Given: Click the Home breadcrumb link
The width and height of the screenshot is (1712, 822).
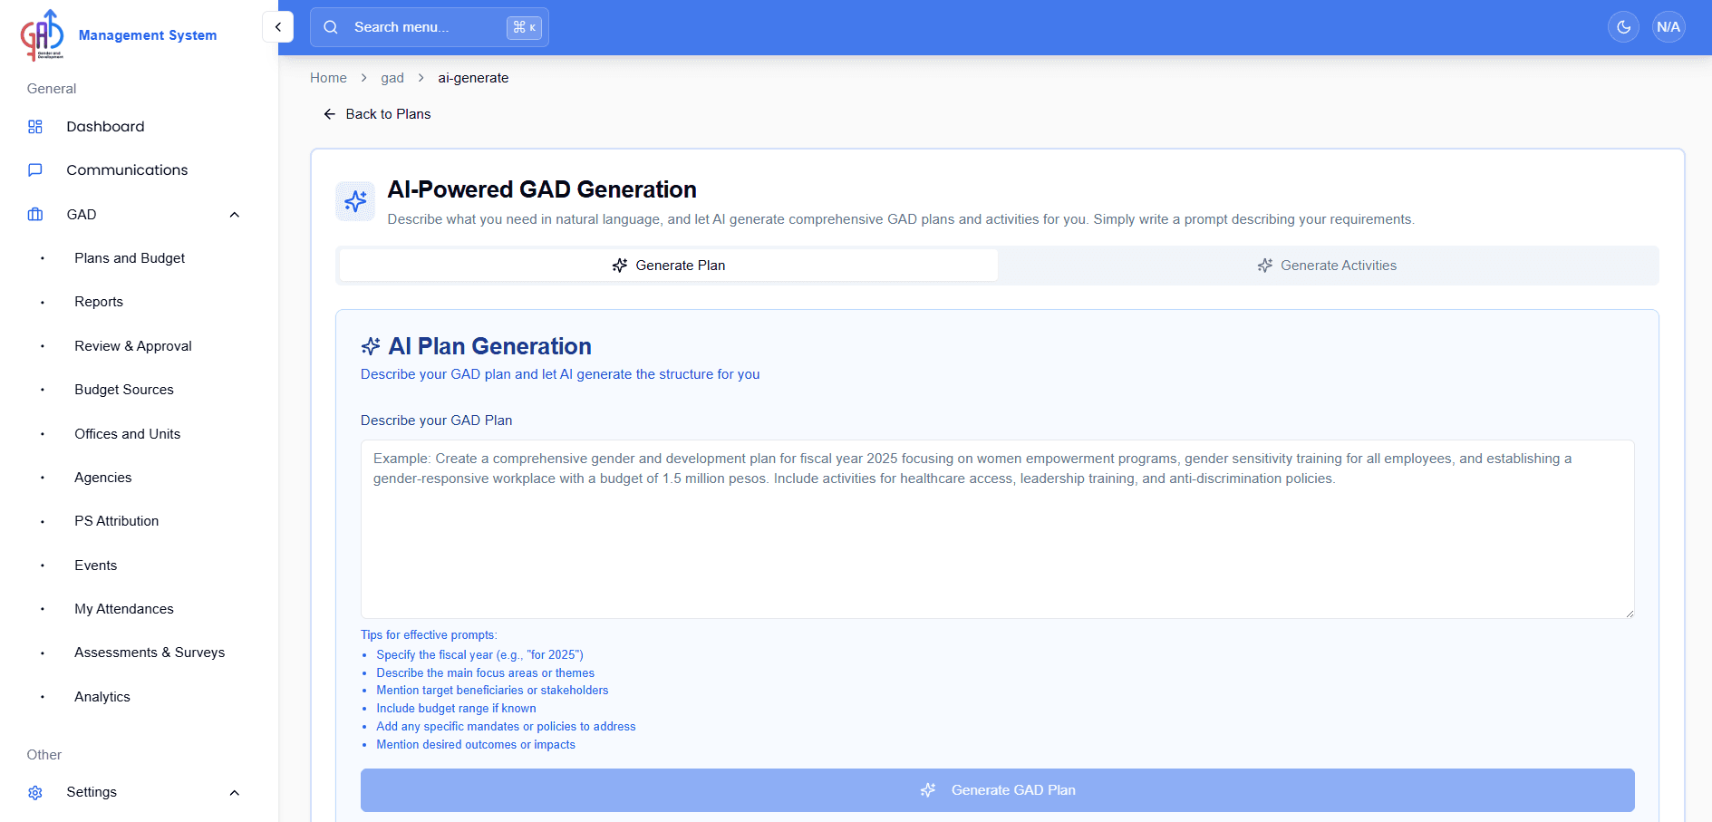Looking at the screenshot, I should (328, 78).
